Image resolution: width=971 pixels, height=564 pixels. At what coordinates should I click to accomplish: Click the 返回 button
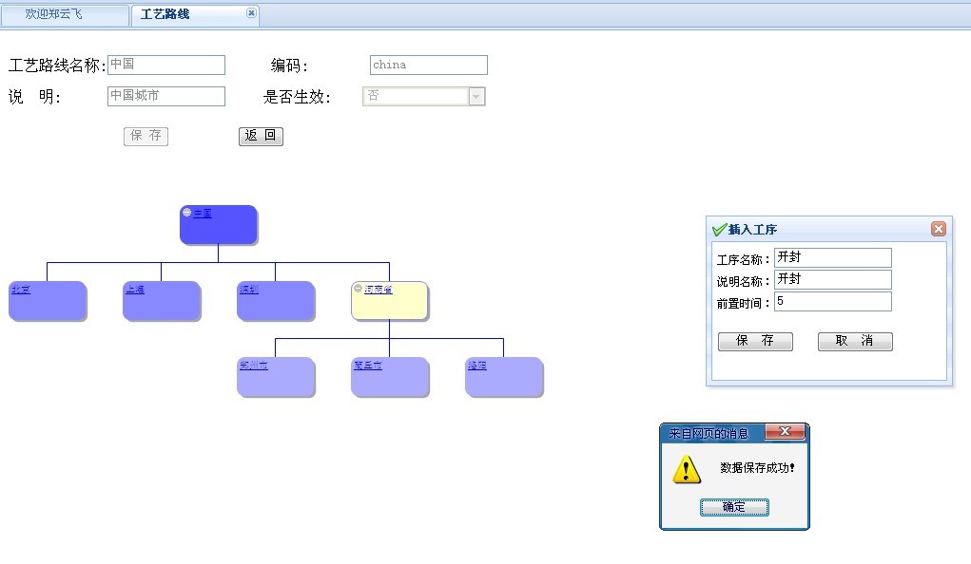pos(261,136)
